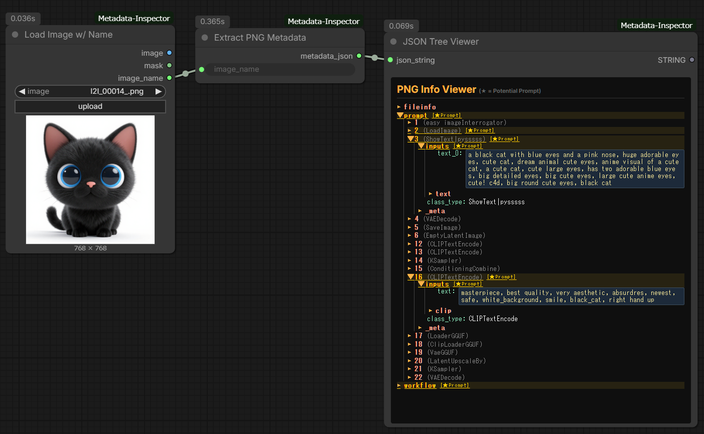Screen dimensions: 704x434
Task: Expand node 19 VaeGGUF
Action: [x=409, y=352]
